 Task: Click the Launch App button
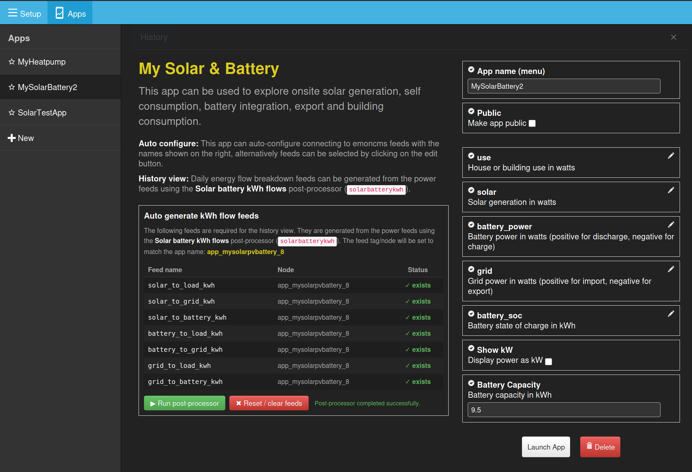coord(546,447)
